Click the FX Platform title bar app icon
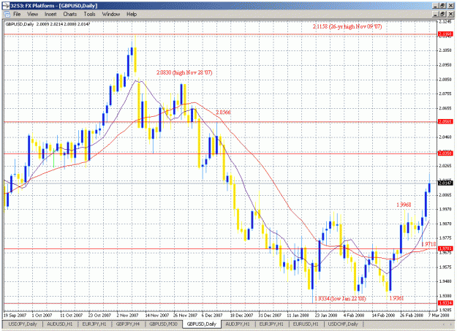The width and height of the screenshot is (457, 331). coord(6,6)
